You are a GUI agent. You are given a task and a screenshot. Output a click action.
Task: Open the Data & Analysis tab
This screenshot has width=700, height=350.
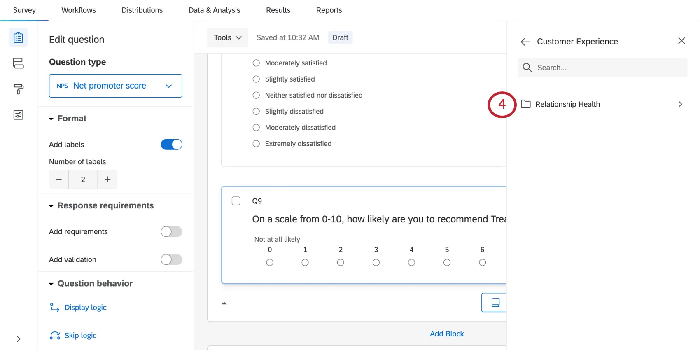[214, 10]
